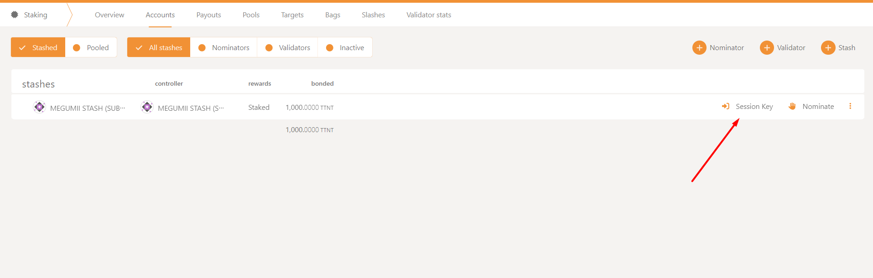The width and height of the screenshot is (873, 278).
Task: Click the Staking gear icon
Action: (15, 15)
